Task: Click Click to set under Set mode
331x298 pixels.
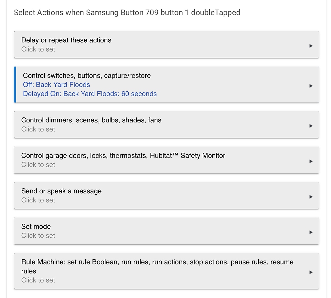Action: [x=38, y=235]
